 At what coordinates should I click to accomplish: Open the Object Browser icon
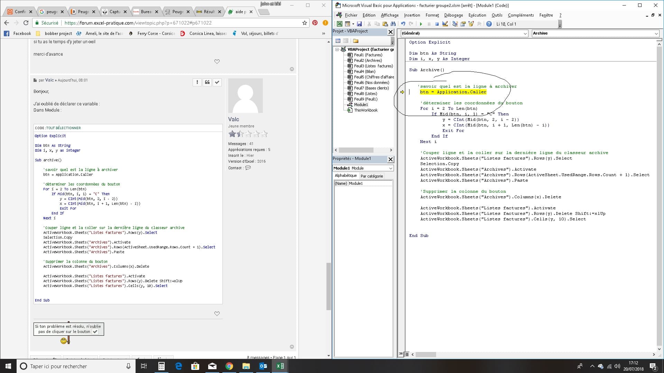click(x=471, y=24)
